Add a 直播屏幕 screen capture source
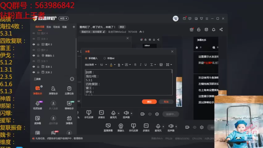This screenshot has width=263, height=148. click(108, 128)
